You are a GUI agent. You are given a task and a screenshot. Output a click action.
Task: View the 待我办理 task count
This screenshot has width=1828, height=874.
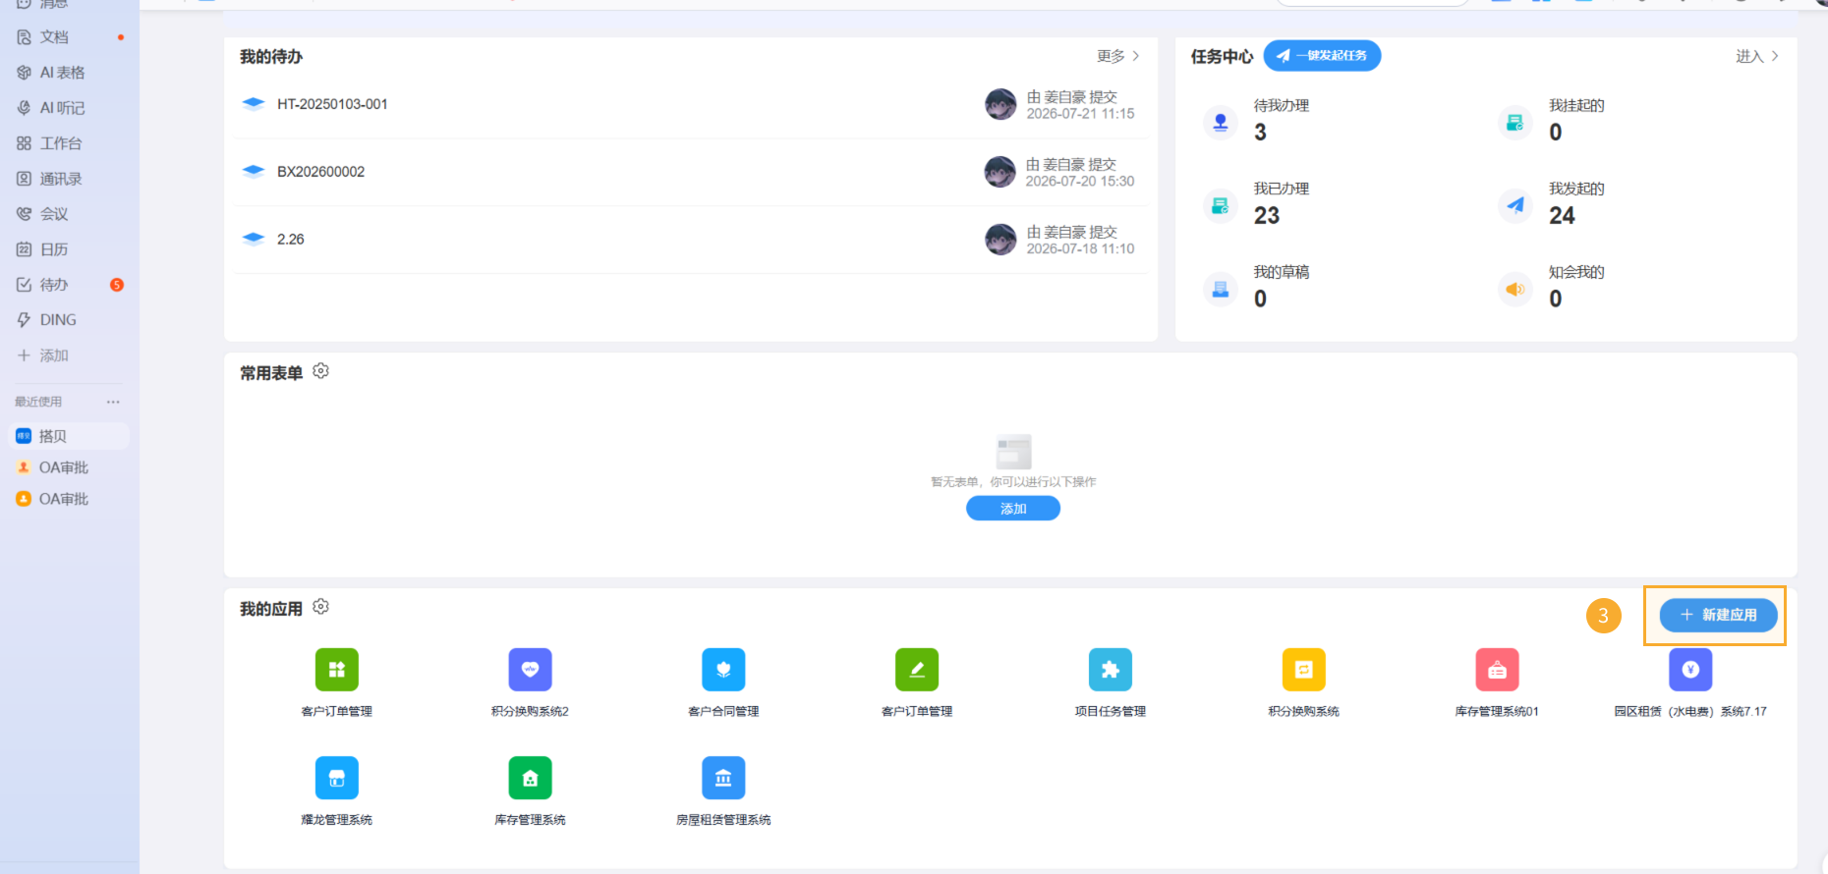(x=1260, y=133)
